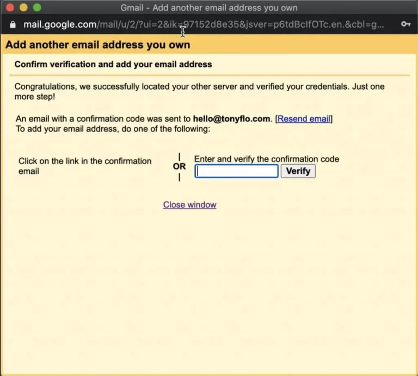Click the Congratulations message paragraph

coord(199,91)
